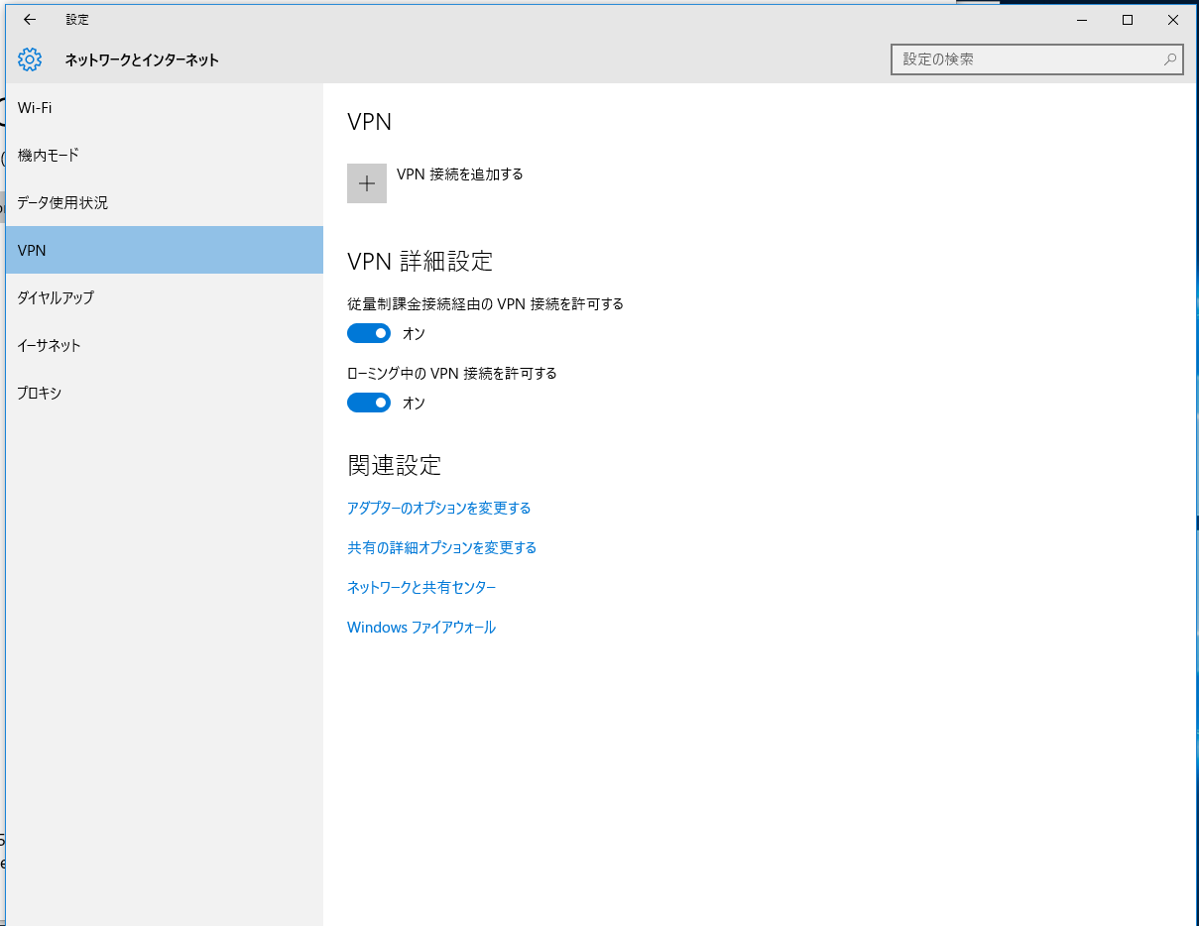Open the Wi-Fi settings section
1199x926 pixels.
[36, 107]
